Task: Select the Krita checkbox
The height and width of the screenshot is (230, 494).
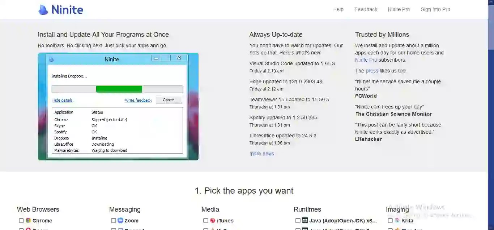Action: pos(390,221)
